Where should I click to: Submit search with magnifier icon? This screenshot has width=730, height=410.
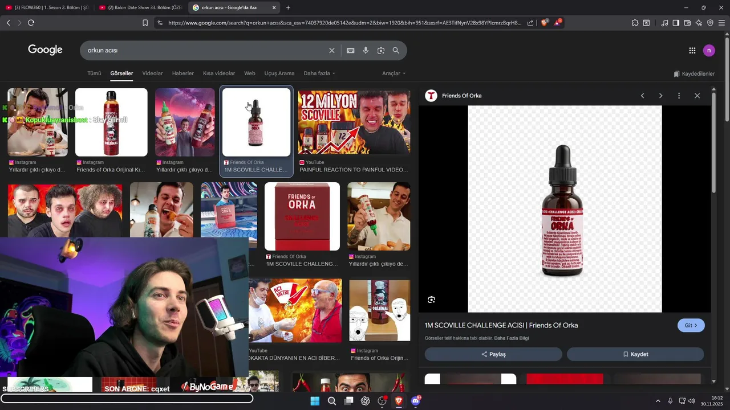(x=396, y=51)
